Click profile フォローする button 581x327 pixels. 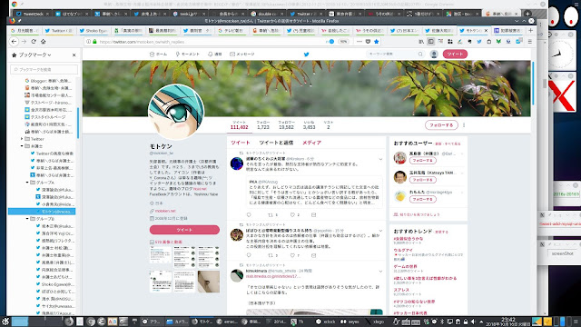(x=441, y=125)
